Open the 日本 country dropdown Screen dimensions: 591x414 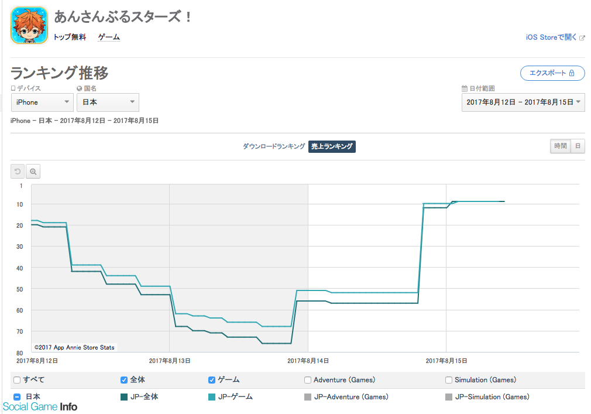click(108, 102)
